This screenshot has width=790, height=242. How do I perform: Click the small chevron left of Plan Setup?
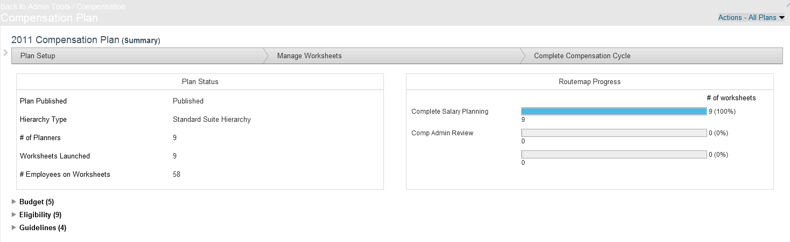pyautogui.click(x=5, y=52)
